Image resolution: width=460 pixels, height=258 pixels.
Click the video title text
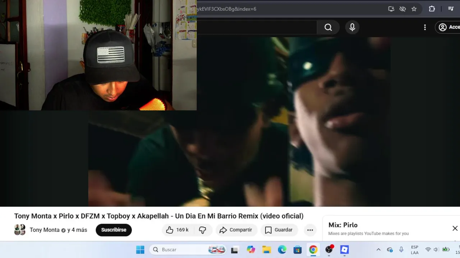click(x=159, y=216)
